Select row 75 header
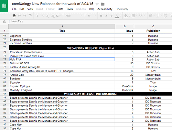The width and height of the screenshot is (172, 130). coord(4,59)
